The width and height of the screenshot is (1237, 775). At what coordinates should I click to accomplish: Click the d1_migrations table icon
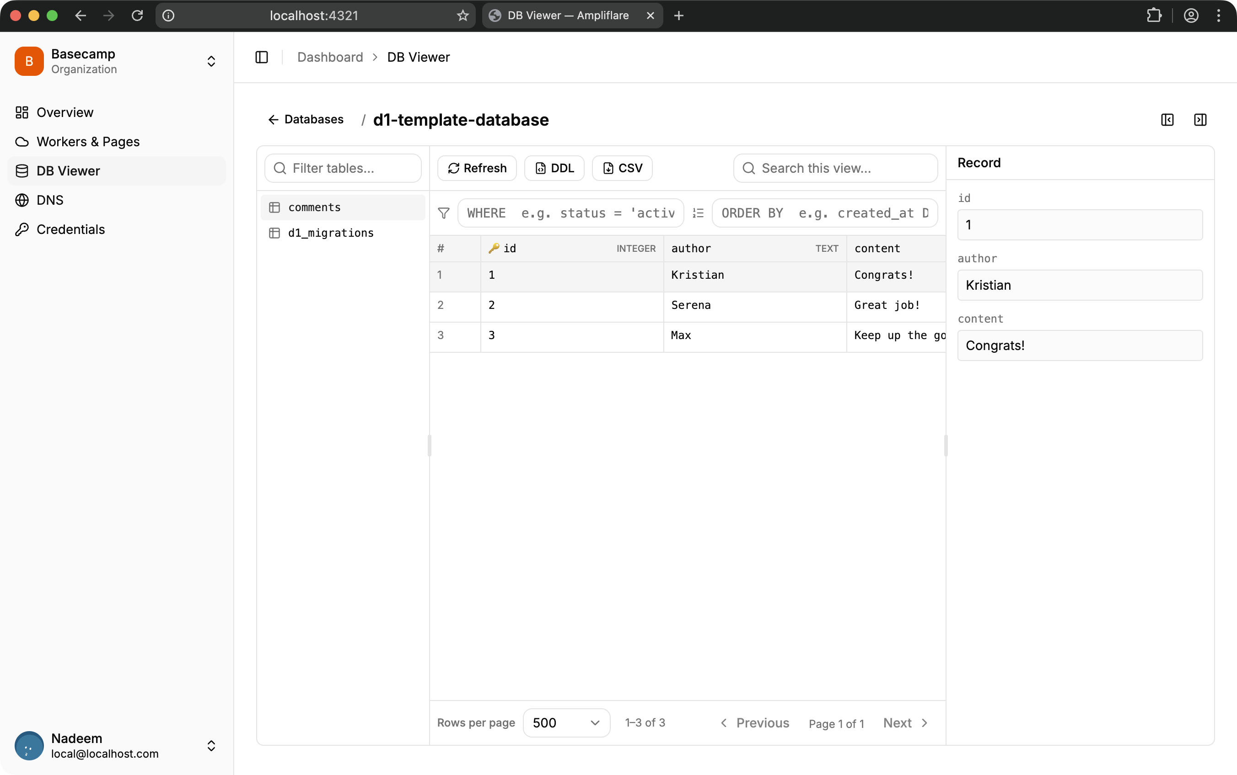click(274, 233)
